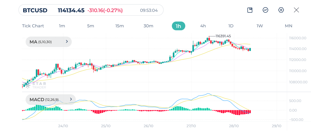Close the BTCUSD chart panel

tap(296, 10)
